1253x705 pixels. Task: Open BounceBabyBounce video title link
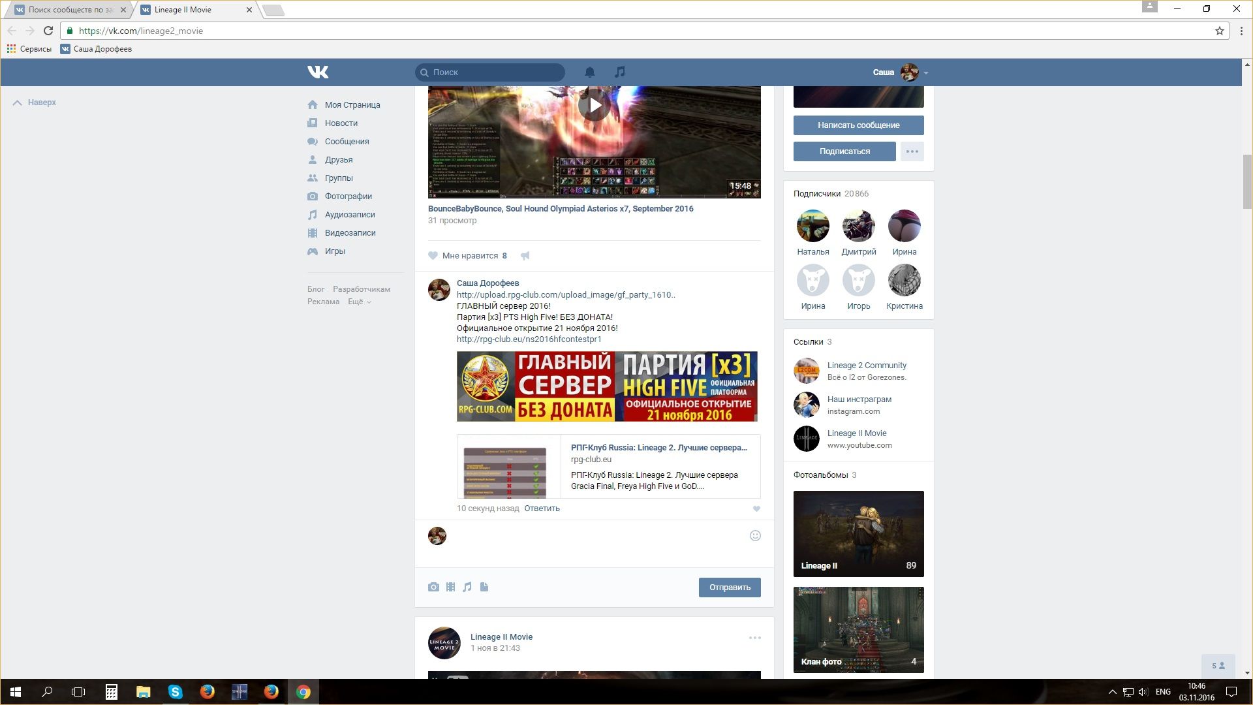[561, 209]
